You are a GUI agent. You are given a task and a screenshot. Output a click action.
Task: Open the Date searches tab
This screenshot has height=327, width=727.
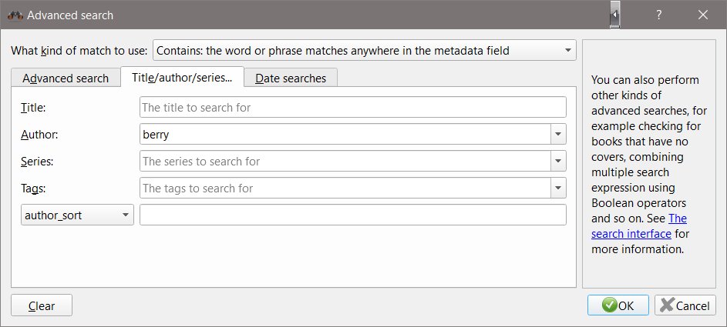coord(291,78)
